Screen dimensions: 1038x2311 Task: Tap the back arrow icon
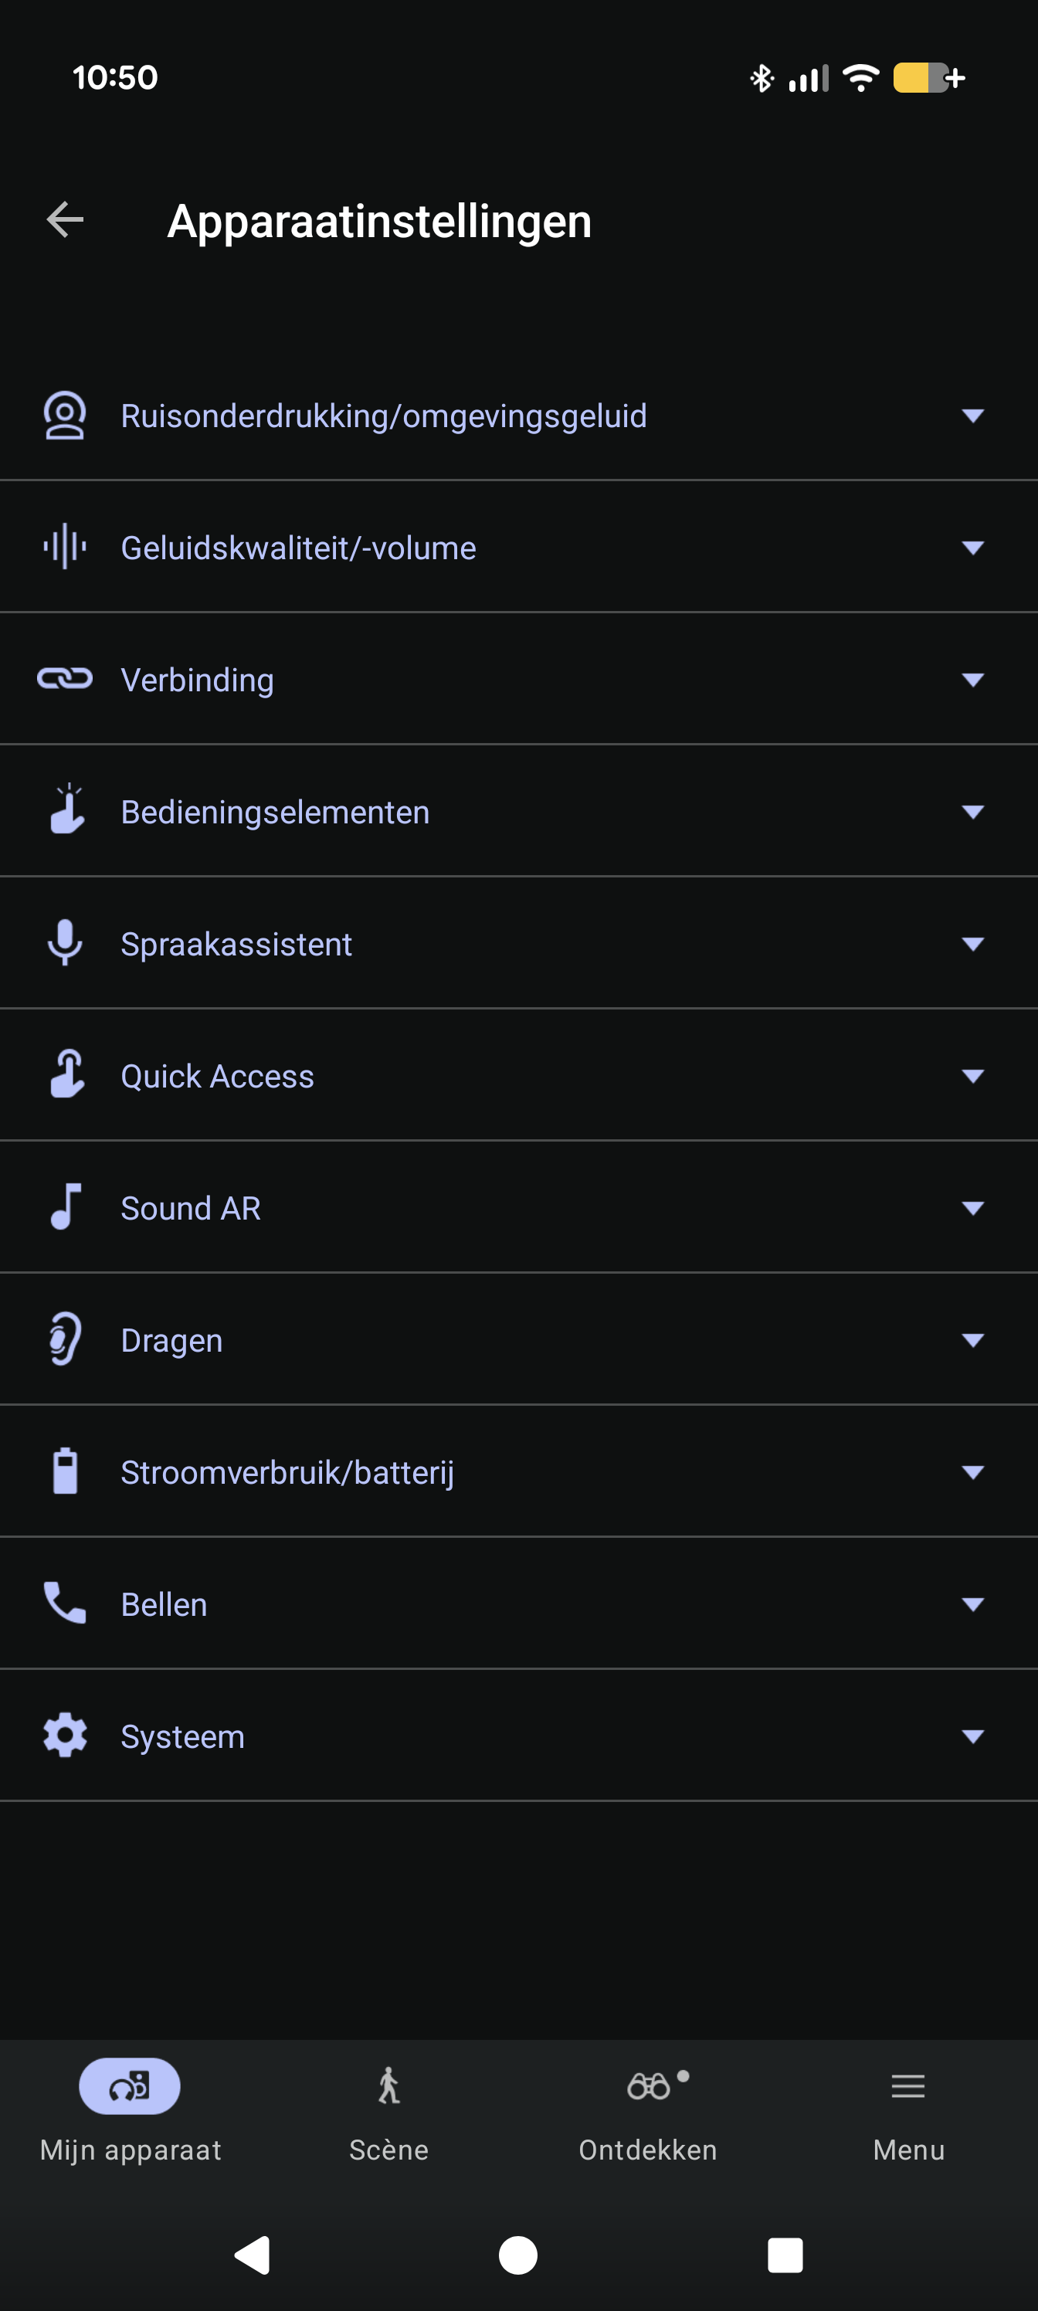tap(65, 220)
